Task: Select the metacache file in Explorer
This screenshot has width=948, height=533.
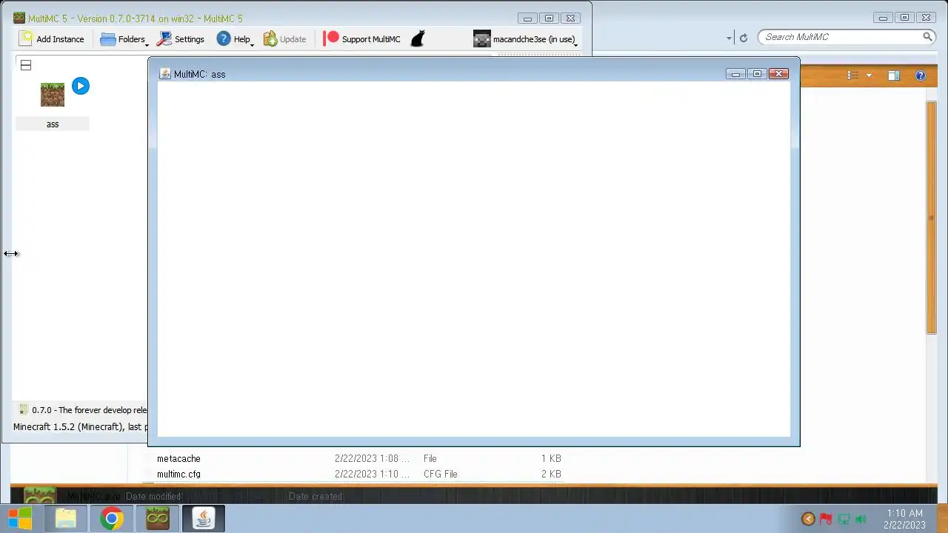Action: 178,459
